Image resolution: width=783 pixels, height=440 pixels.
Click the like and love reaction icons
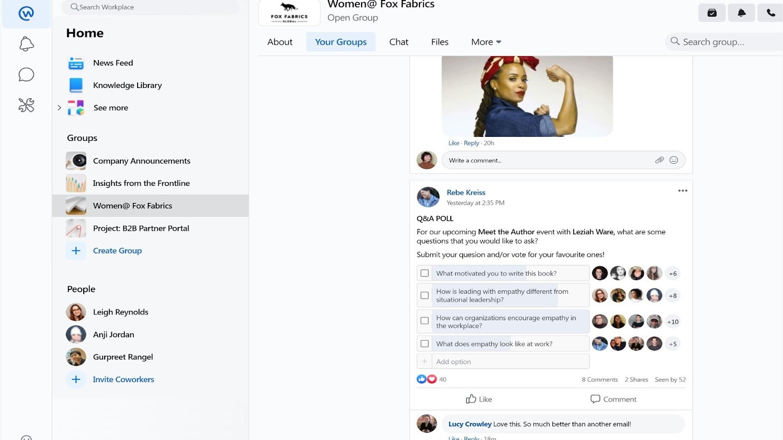tap(426, 379)
